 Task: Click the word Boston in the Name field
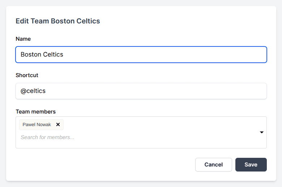tap(31, 55)
